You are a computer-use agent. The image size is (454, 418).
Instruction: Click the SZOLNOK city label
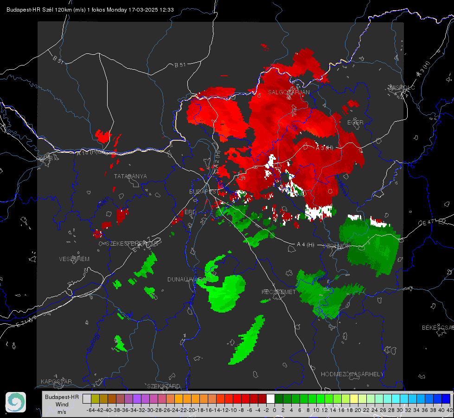[337, 246]
